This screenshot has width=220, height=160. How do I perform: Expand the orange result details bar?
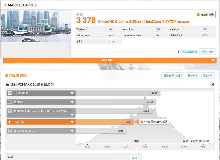(213, 60)
